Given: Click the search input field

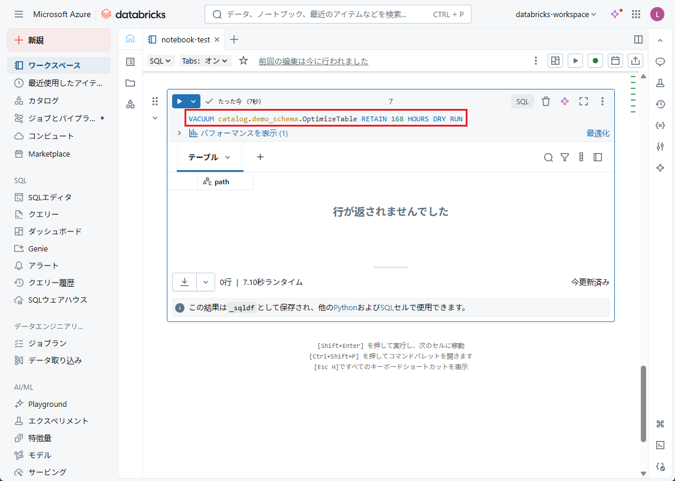Looking at the screenshot, I should 318,14.
